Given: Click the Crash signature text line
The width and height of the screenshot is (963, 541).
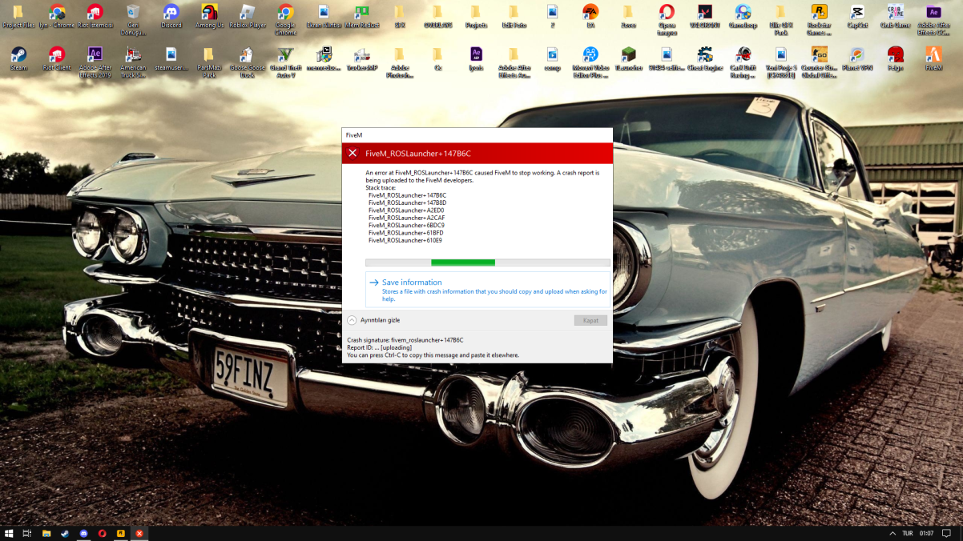Looking at the screenshot, I should (x=405, y=340).
